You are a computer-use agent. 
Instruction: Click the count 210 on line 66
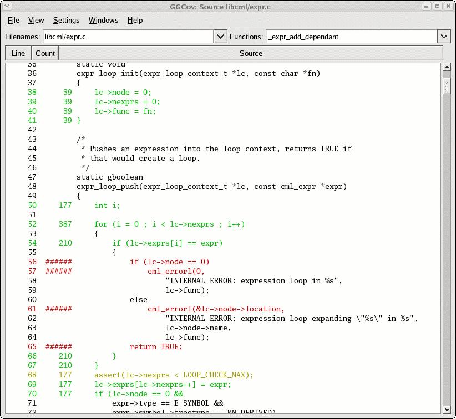pos(65,356)
